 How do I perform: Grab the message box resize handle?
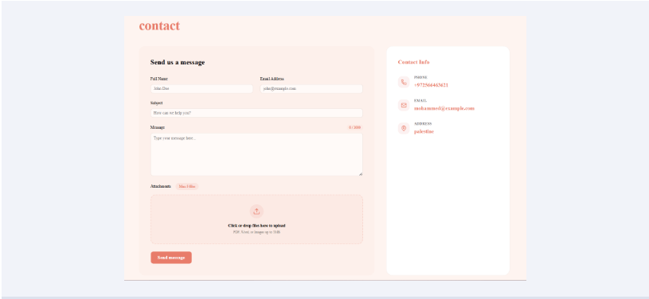(x=361, y=173)
